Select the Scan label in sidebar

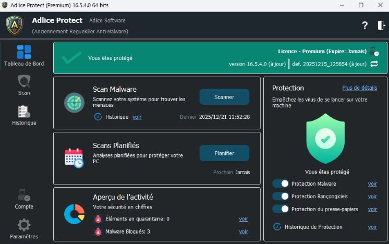(x=24, y=93)
